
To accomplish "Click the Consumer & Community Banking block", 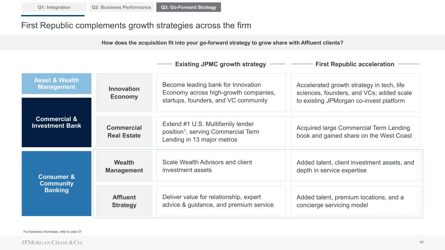I will [56, 184].
